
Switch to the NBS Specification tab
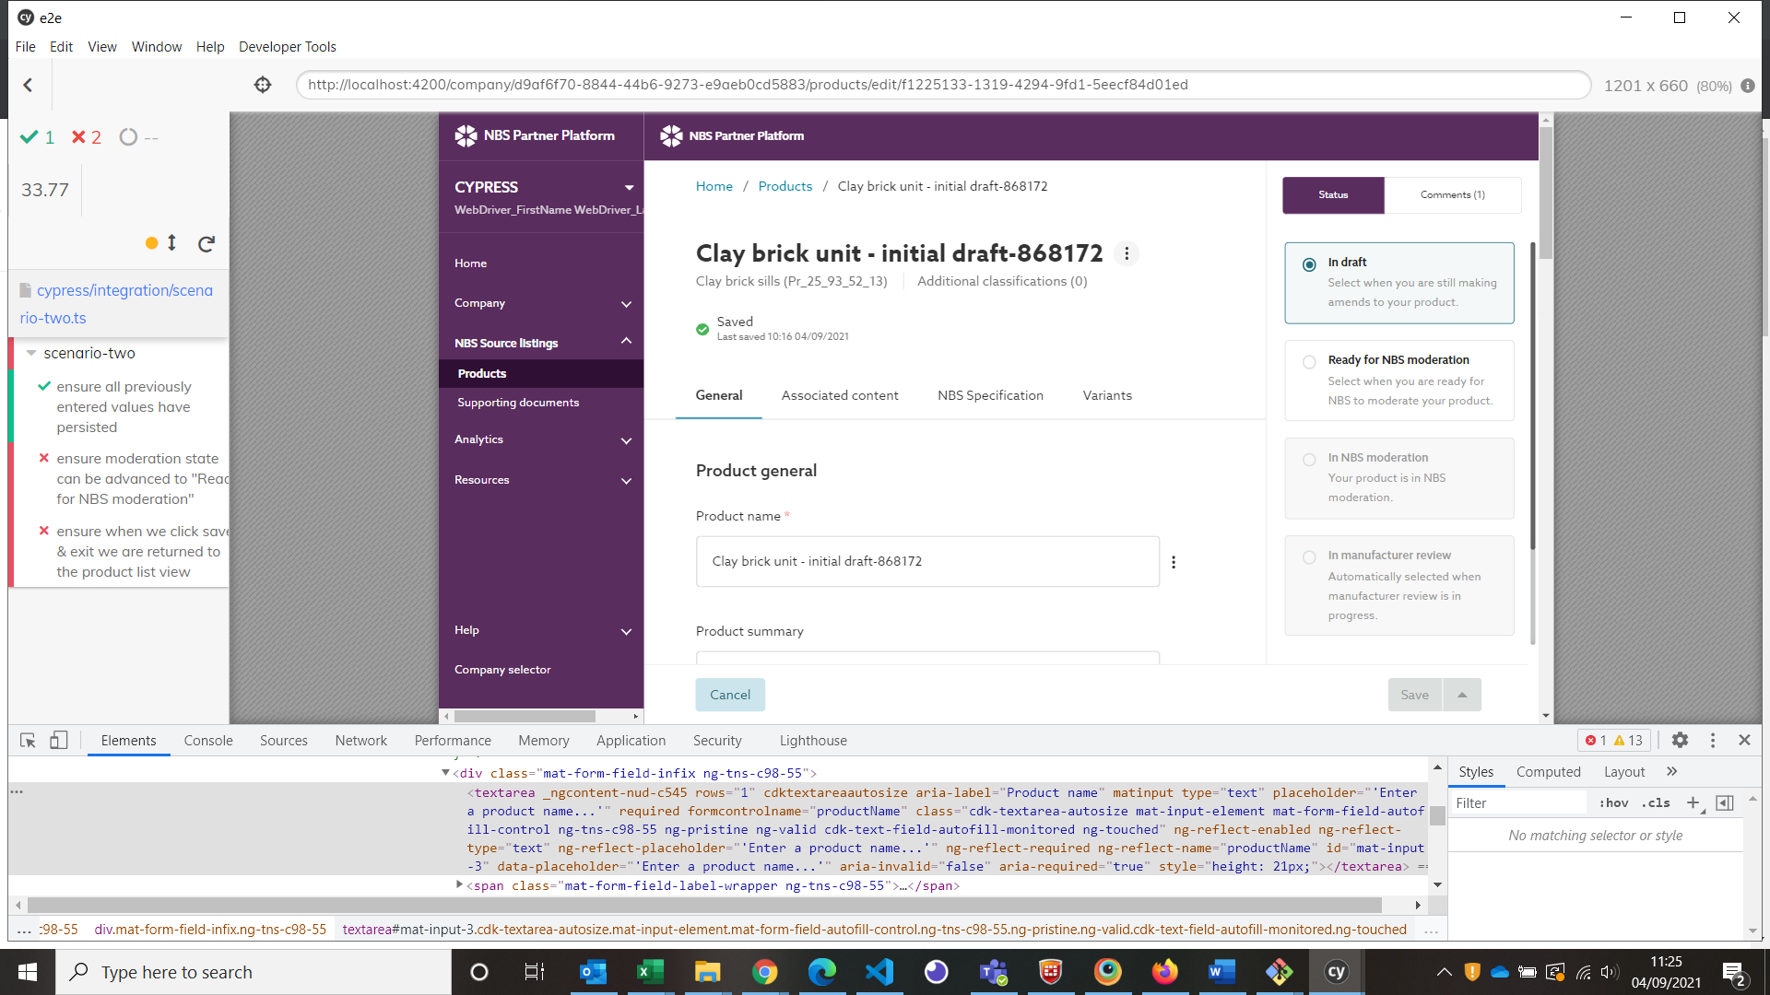pos(990,395)
